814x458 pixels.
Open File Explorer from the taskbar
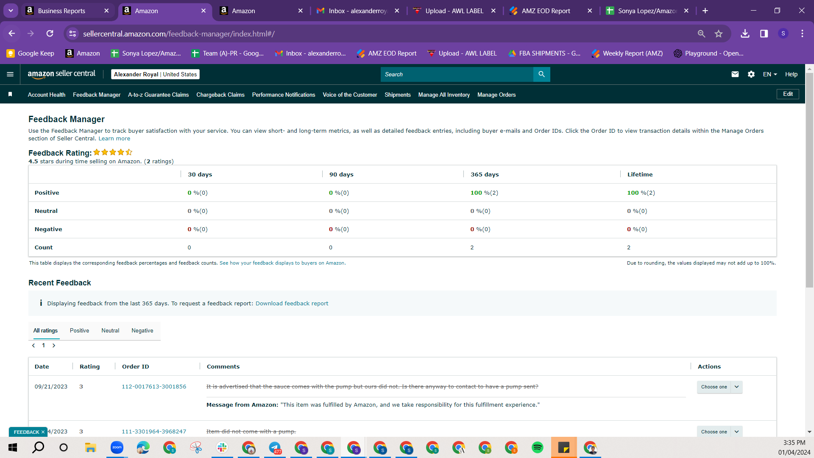coord(90,447)
